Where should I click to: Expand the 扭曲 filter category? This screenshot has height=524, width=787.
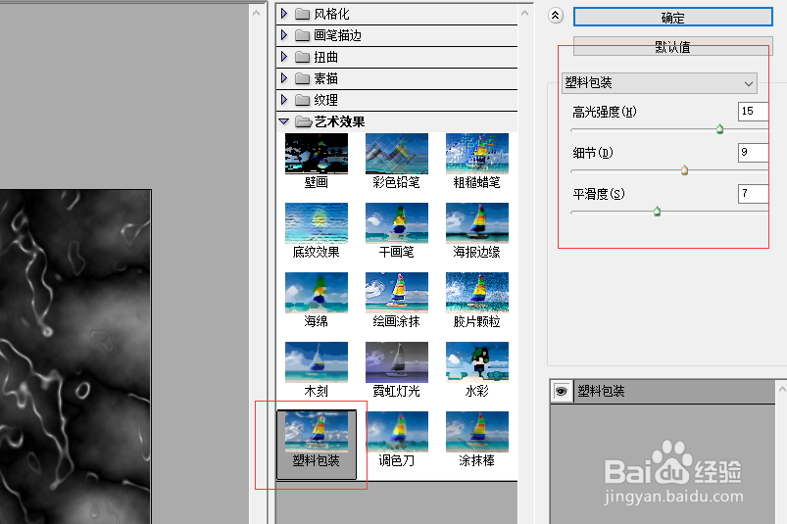click(x=284, y=57)
